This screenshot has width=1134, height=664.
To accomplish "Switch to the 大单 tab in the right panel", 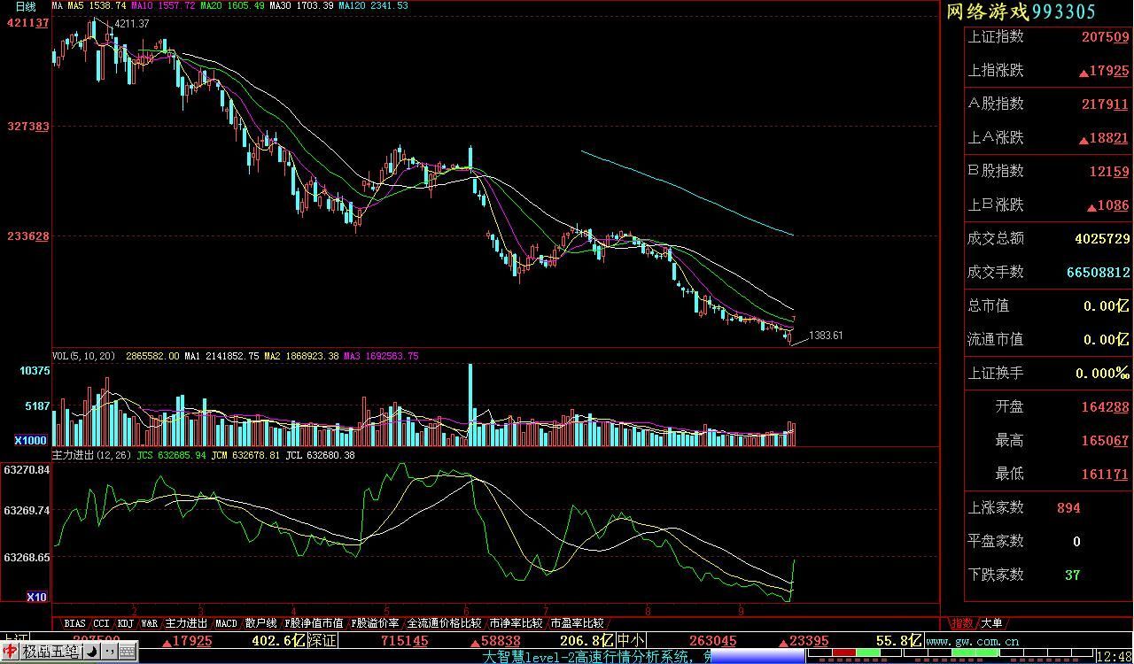I will [x=992, y=623].
